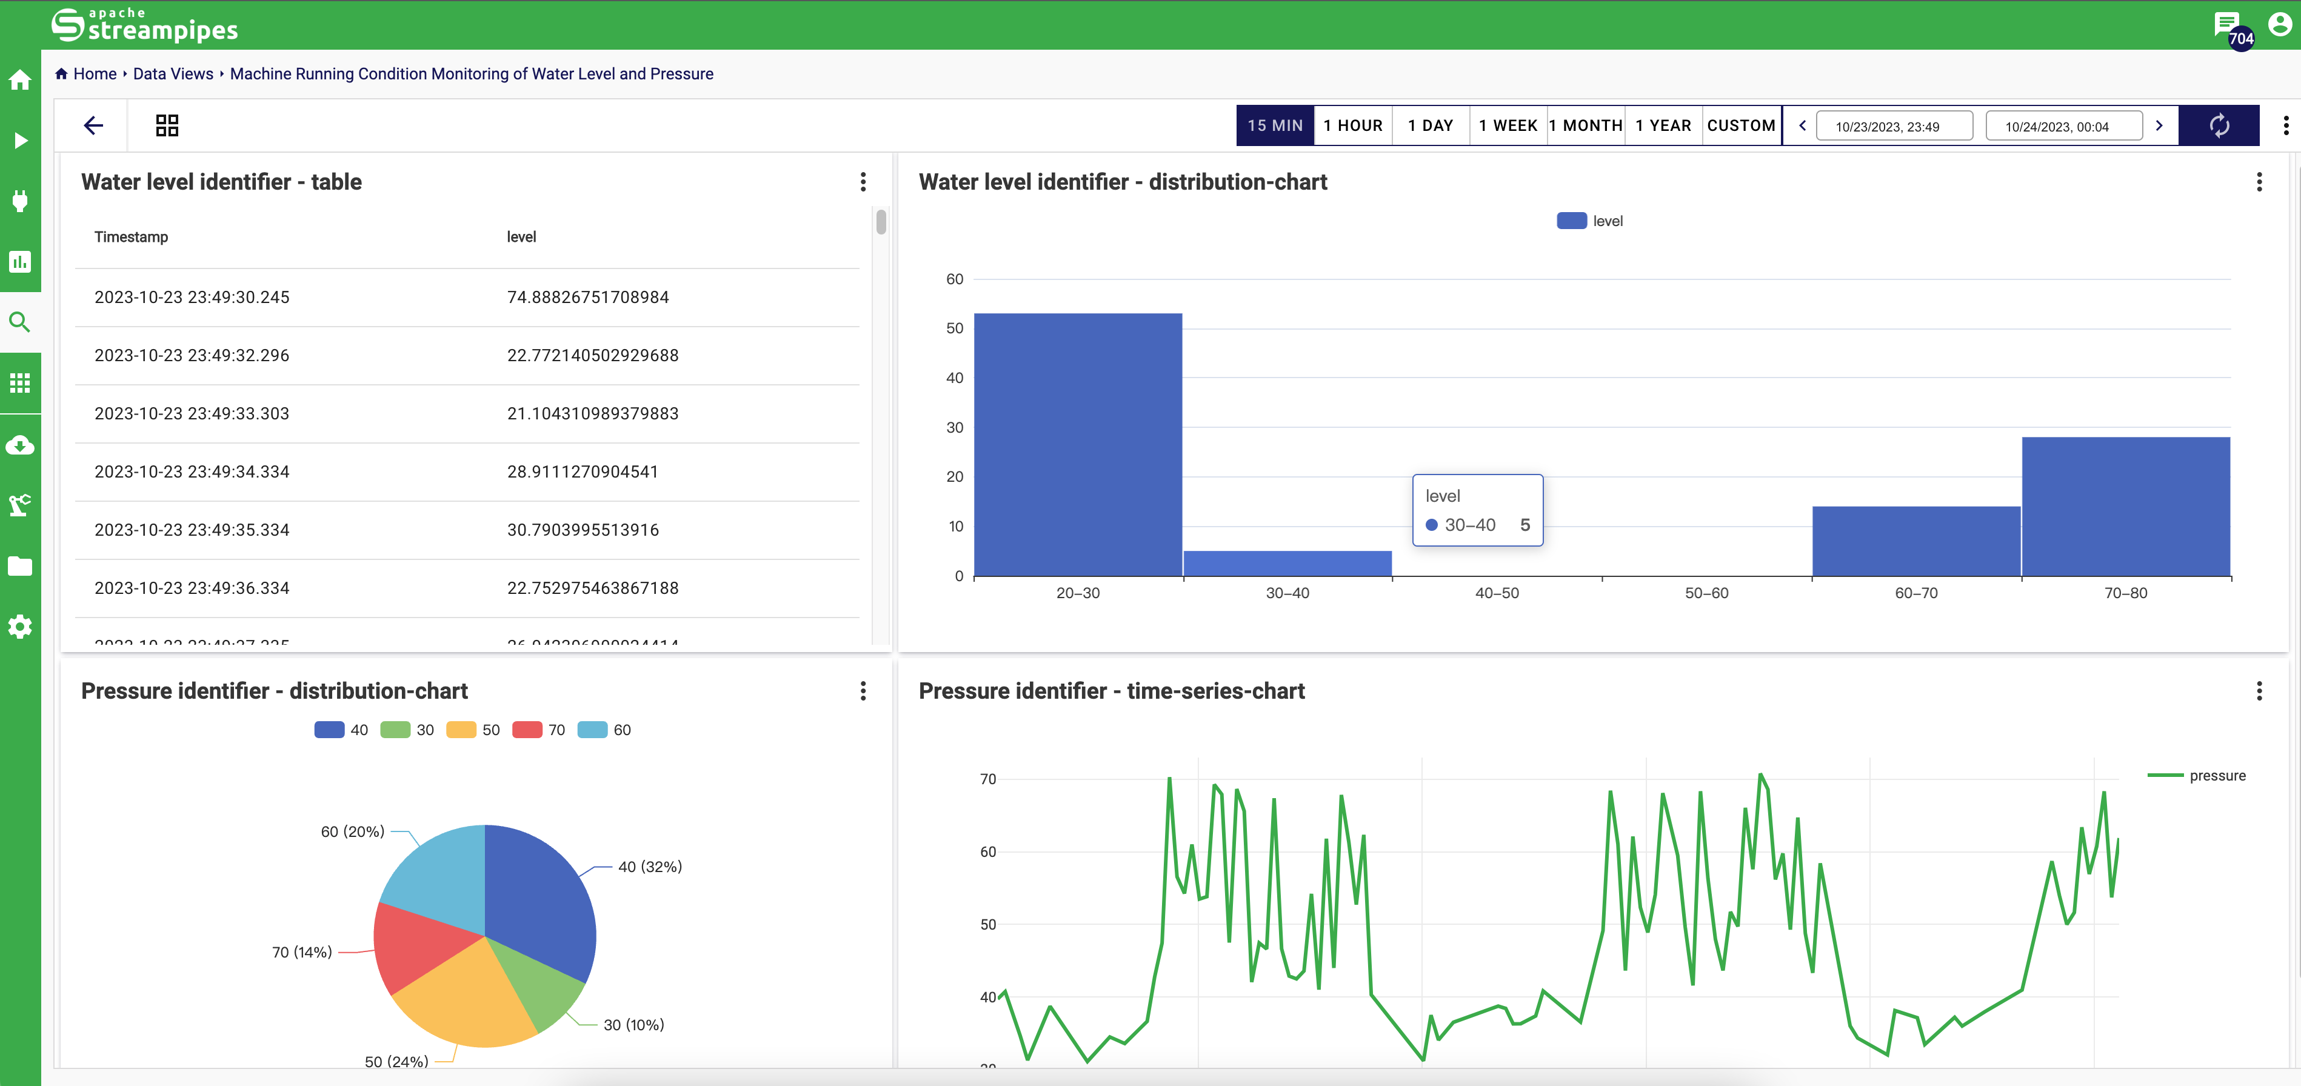Open the Connect plug icon in sidebar
The height and width of the screenshot is (1086, 2301).
coord(21,200)
